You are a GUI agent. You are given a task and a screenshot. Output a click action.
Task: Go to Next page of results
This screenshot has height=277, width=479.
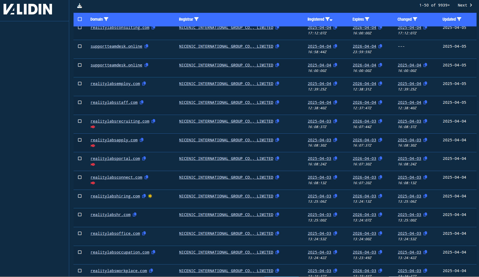point(465,5)
